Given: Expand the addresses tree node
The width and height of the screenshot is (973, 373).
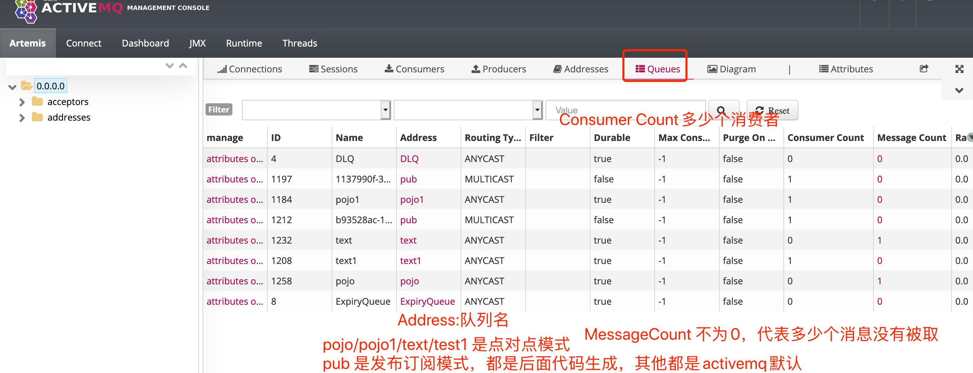Looking at the screenshot, I should point(22,118).
